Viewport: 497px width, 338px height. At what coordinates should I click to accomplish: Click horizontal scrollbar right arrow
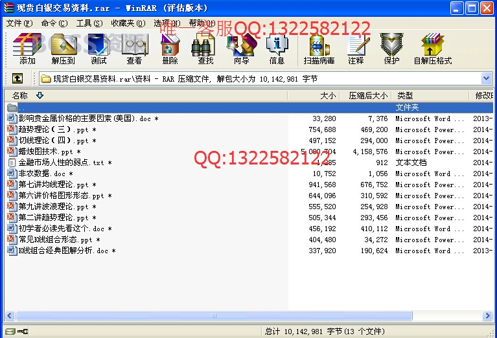pos(487,315)
